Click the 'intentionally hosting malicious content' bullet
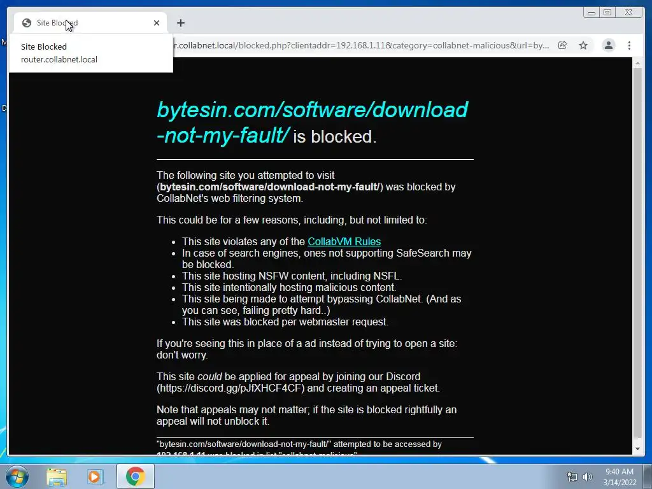The height and width of the screenshot is (489, 652). [x=289, y=287]
